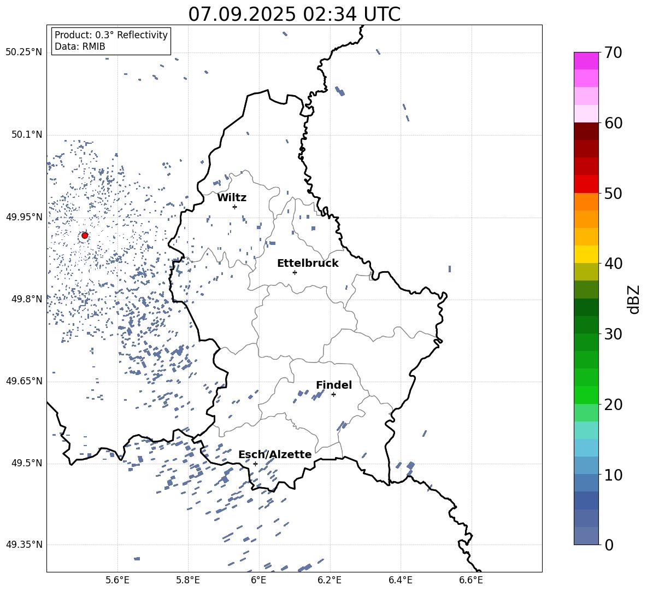The width and height of the screenshot is (647, 591).
Task: Click the 40 tick on the colorbar
Action: click(x=613, y=264)
